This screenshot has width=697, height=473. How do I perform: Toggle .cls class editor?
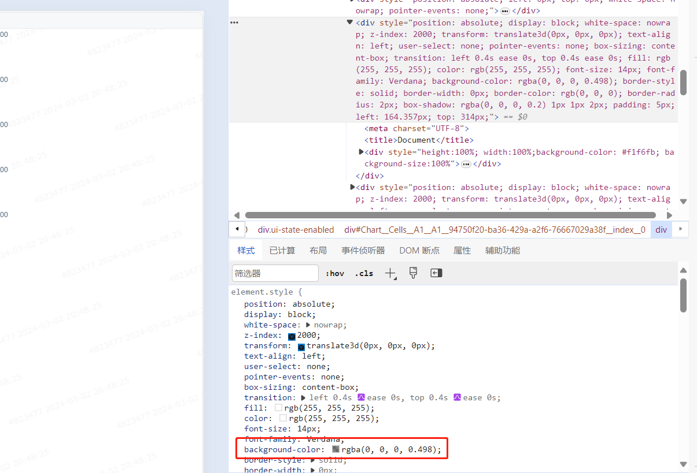tap(364, 273)
